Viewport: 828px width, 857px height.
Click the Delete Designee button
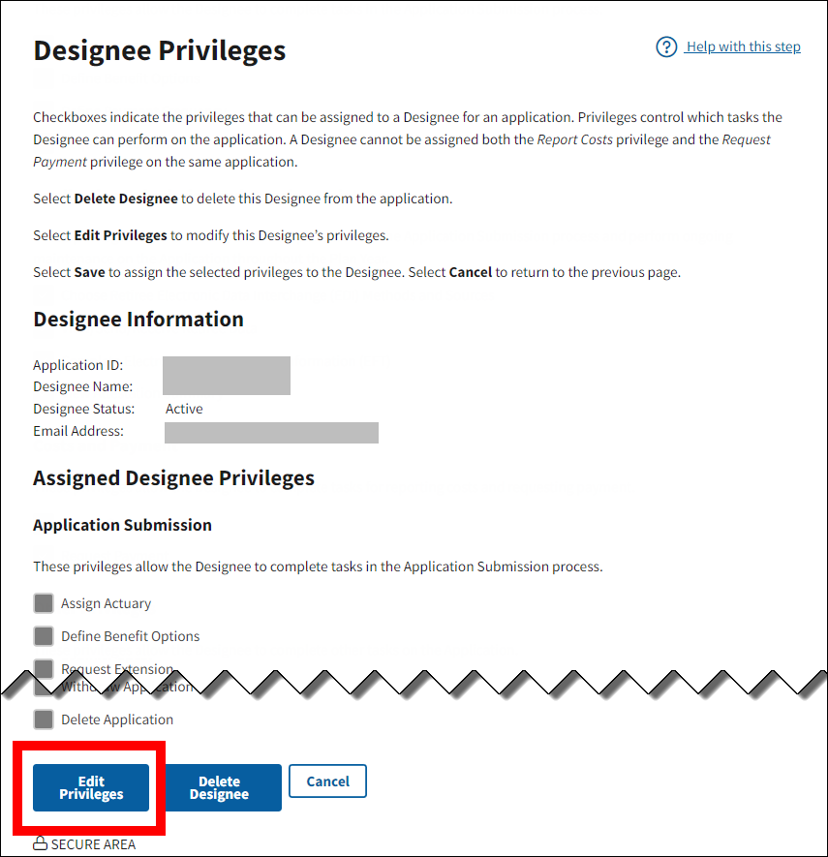coord(224,787)
